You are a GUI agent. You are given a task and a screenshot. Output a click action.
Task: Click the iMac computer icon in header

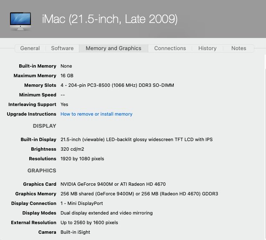point(20,21)
